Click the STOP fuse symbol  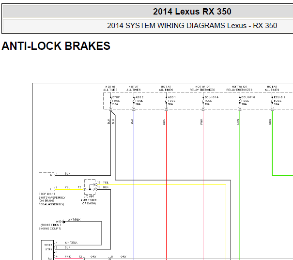pyautogui.click(x=110, y=101)
